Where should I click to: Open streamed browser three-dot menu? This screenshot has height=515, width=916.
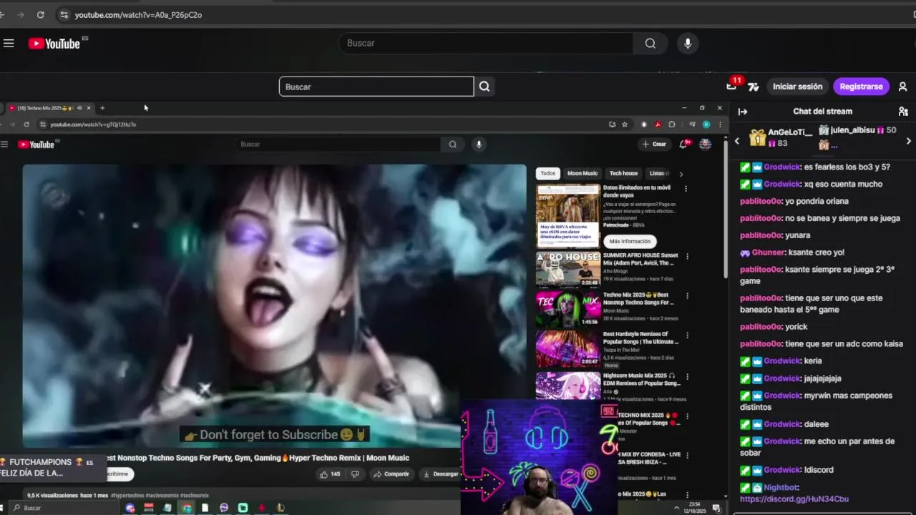(x=720, y=124)
